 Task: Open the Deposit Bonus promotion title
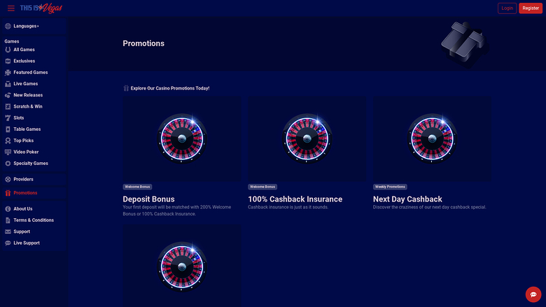click(x=148, y=199)
